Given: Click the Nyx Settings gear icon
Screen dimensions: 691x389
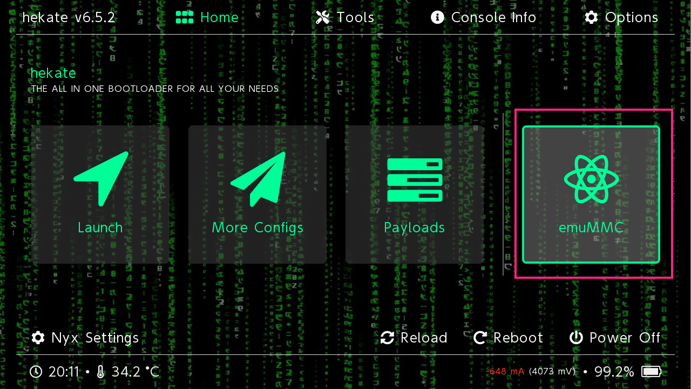Looking at the screenshot, I should point(38,338).
